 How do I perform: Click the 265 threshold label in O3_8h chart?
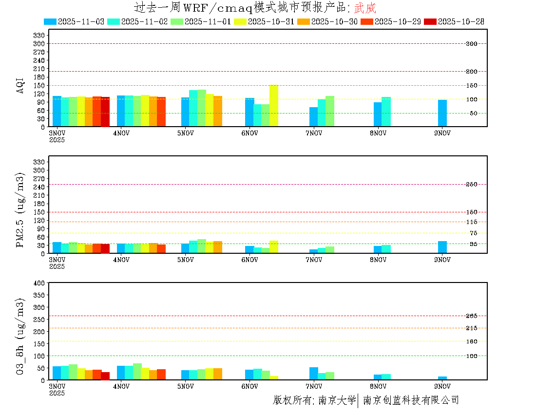471,316
